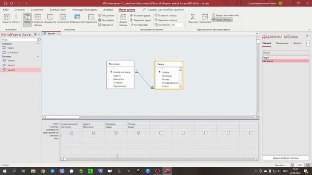Open the Parameters (Параметри) dialog icon
Image resolution: width=312 pixels, height=175 pixels.
[205, 18]
